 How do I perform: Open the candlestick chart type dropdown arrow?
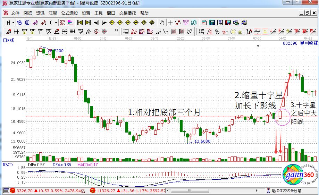point(56,23)
